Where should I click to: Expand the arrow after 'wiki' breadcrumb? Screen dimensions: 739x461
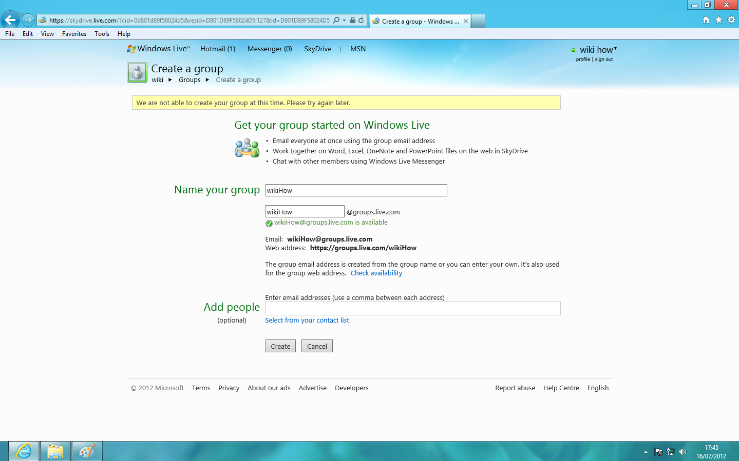coord(170,79)
